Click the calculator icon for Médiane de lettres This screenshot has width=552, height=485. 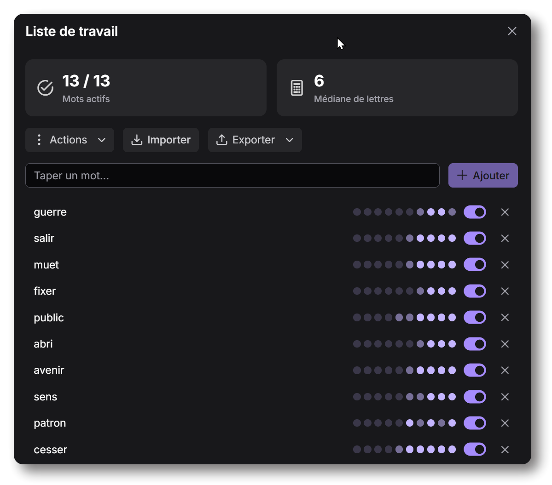pyautogui.click(x=297, y=88)
